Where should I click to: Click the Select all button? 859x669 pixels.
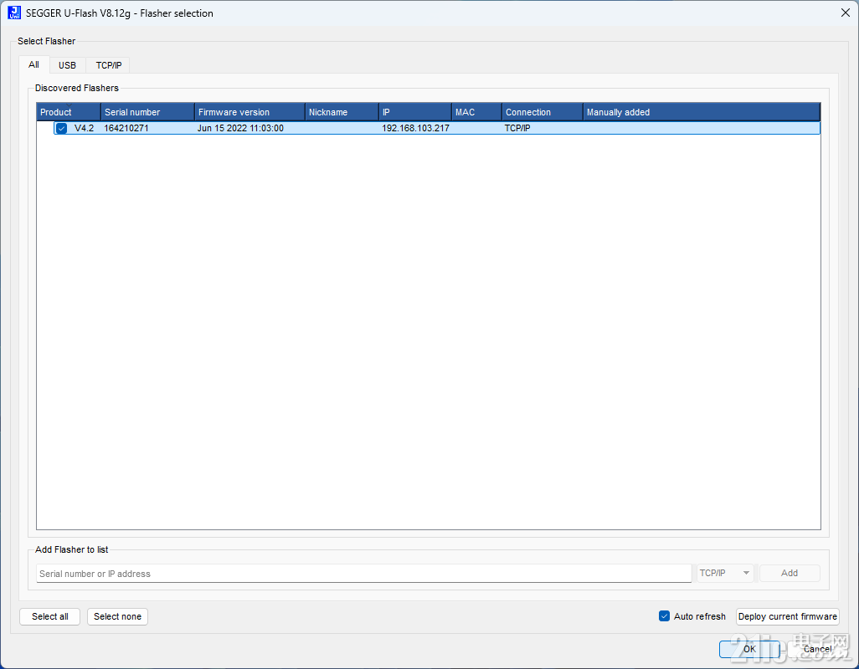pyautogui.click(x=50, y=616)
